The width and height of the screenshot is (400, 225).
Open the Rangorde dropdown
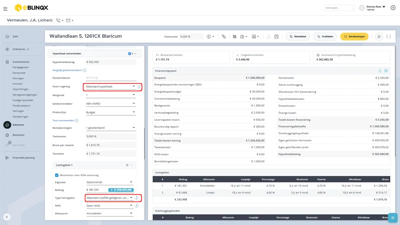[x=110, y=95]
